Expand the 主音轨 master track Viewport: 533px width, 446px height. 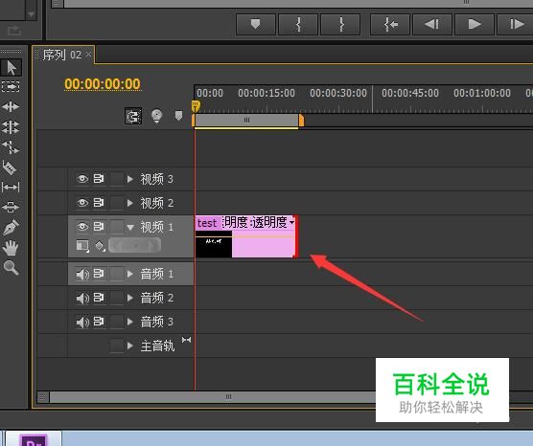(x=129, y=346)
